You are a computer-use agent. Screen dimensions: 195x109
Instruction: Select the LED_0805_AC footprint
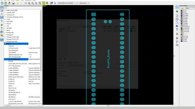coord(12,97)
